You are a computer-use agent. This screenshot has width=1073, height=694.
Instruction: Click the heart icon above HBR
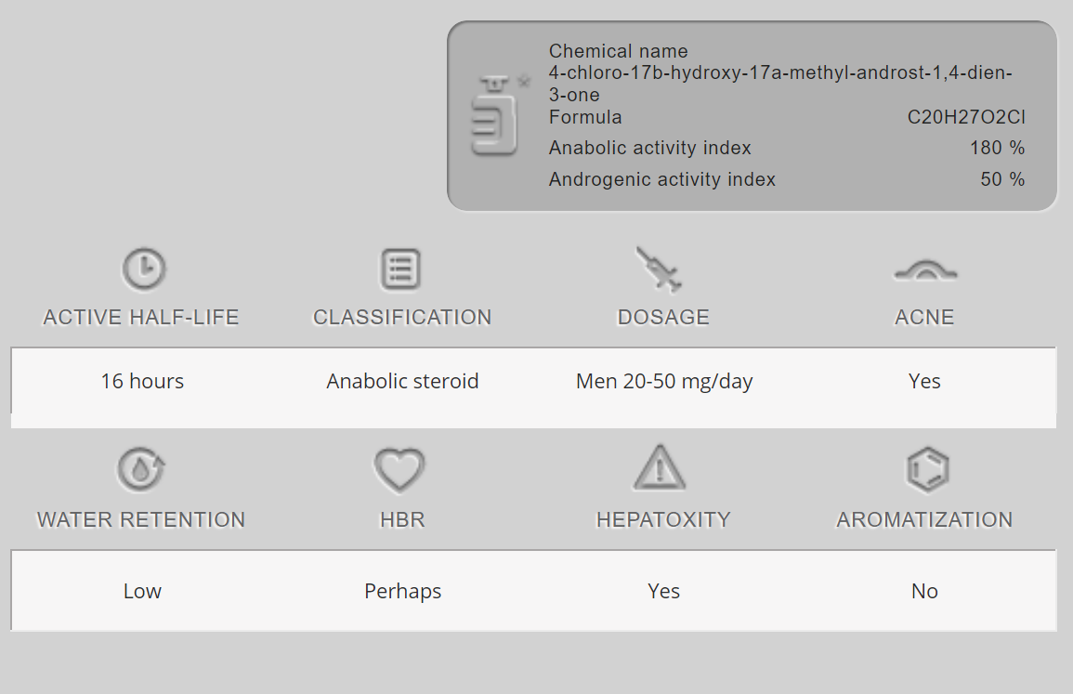[399, 470]
